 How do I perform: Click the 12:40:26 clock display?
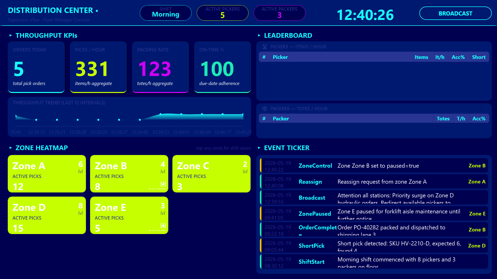click(365, 15)
